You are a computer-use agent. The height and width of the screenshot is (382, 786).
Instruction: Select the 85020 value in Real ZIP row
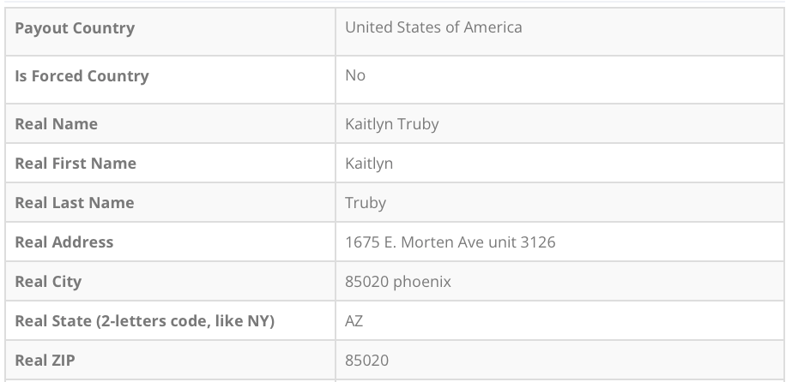tap(366, 361)
